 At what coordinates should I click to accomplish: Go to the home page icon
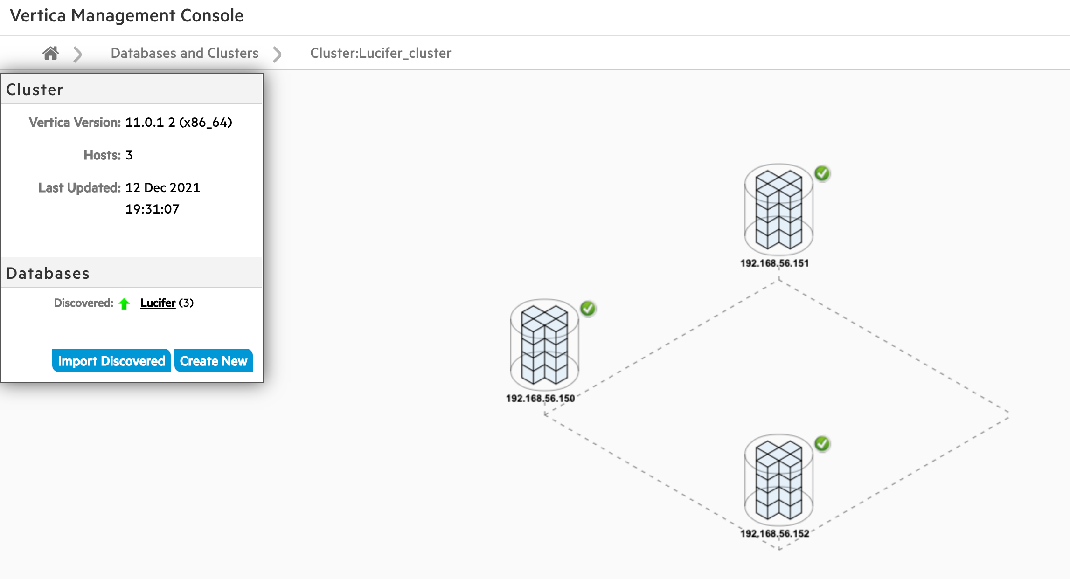pos(50,53)
